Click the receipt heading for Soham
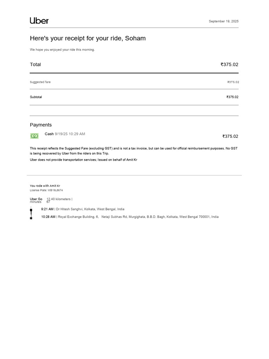 [x=88, y=38]
